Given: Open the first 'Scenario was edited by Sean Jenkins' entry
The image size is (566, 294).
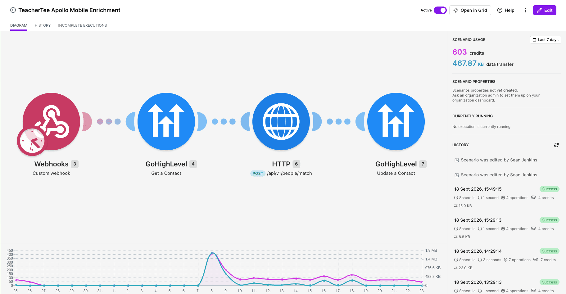Looking at the screenshot, I should (496, 160).
